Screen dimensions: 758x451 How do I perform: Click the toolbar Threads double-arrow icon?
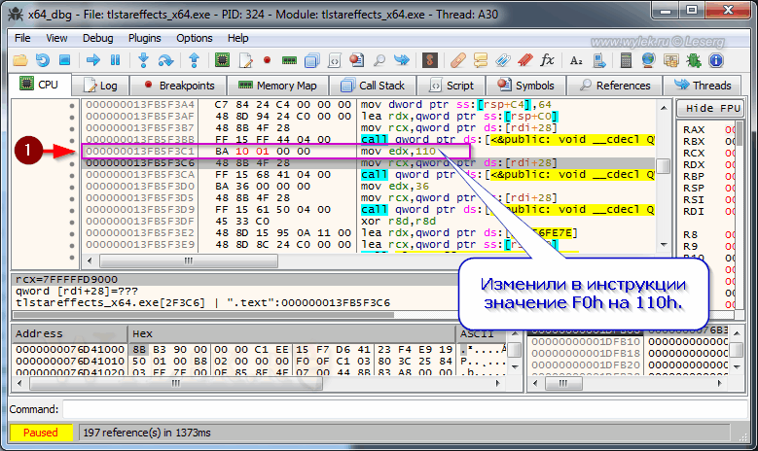pyautogui.click(x=401, y=60)
